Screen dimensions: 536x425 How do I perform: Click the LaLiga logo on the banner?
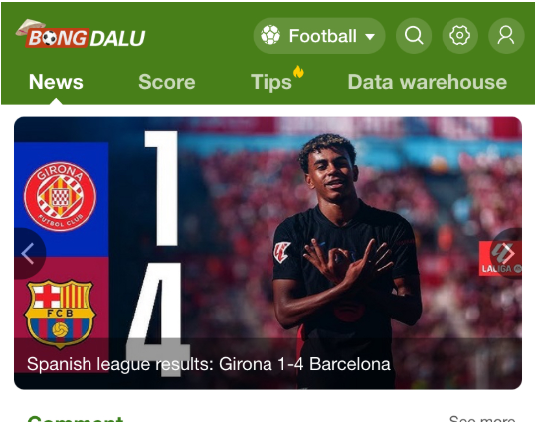(x=500, y=258)
